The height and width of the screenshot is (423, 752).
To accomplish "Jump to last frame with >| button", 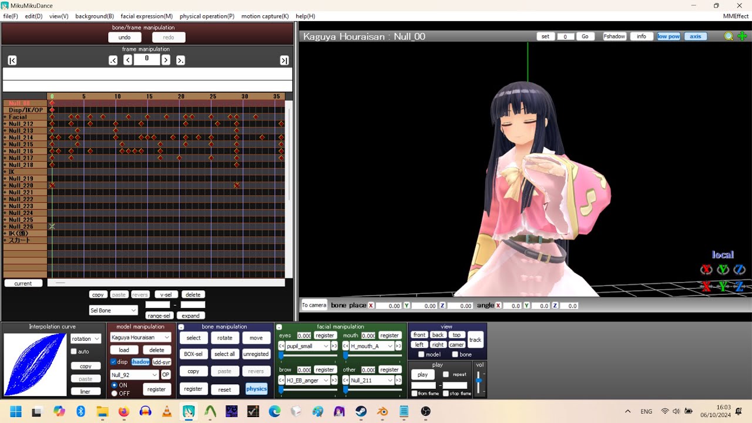I will tap(284, 60).
